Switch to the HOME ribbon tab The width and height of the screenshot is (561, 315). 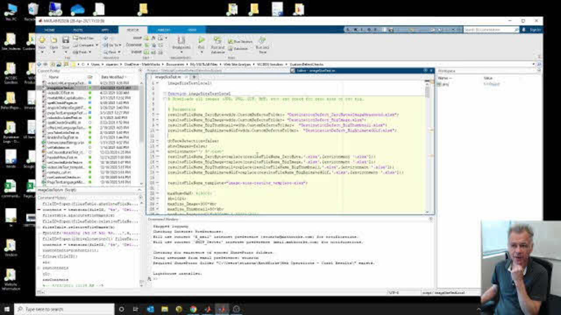(x=50, y=30)
